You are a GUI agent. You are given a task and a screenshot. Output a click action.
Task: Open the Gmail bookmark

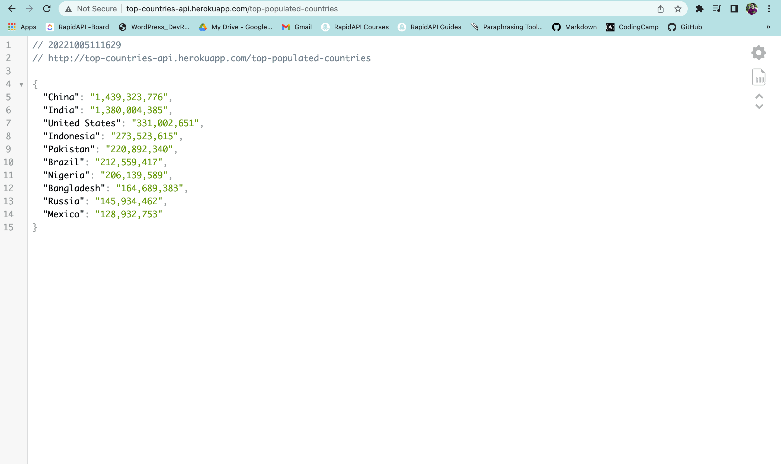coord(296,27)
